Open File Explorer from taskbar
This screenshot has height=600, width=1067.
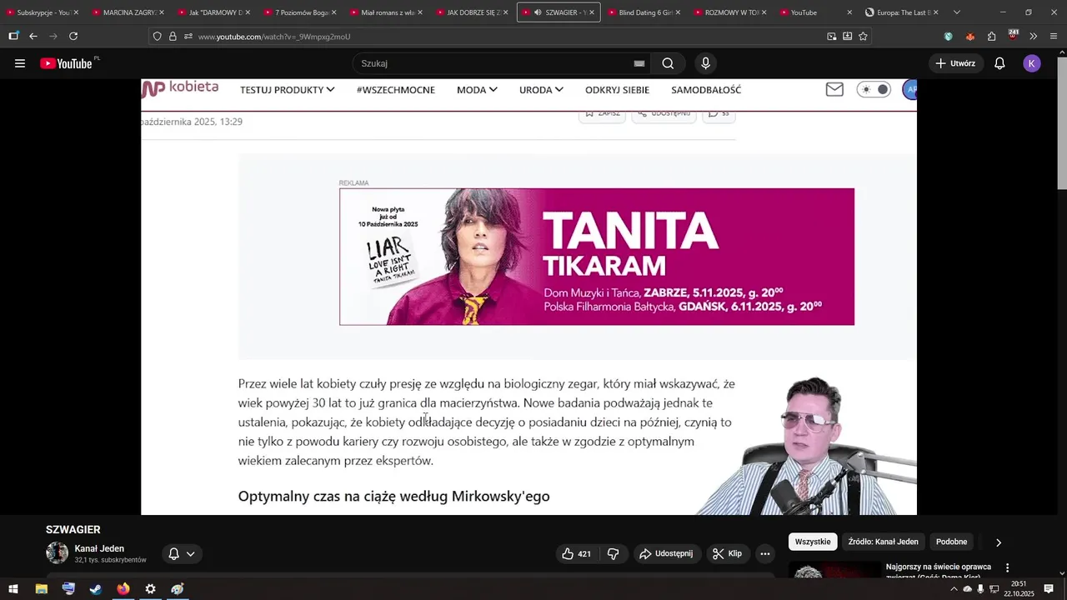click(x=41, y=589)
